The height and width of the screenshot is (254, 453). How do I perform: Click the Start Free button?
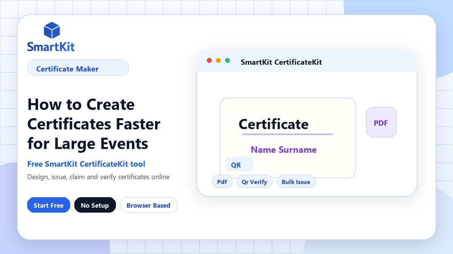(49, 205)
